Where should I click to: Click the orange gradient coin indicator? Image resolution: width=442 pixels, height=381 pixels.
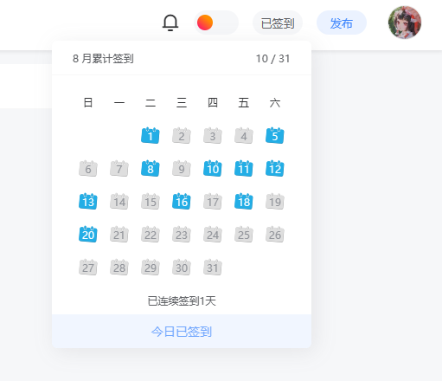(x=205, y=23)
